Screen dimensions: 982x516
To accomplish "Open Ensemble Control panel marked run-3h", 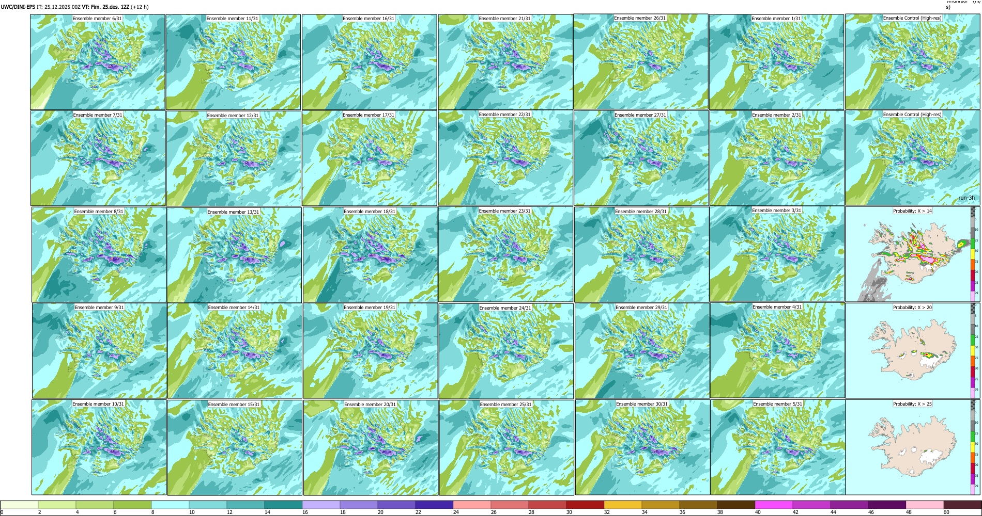I will coord(912,158).
